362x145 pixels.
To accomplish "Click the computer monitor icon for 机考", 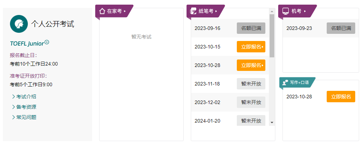I will click(285, 11).
